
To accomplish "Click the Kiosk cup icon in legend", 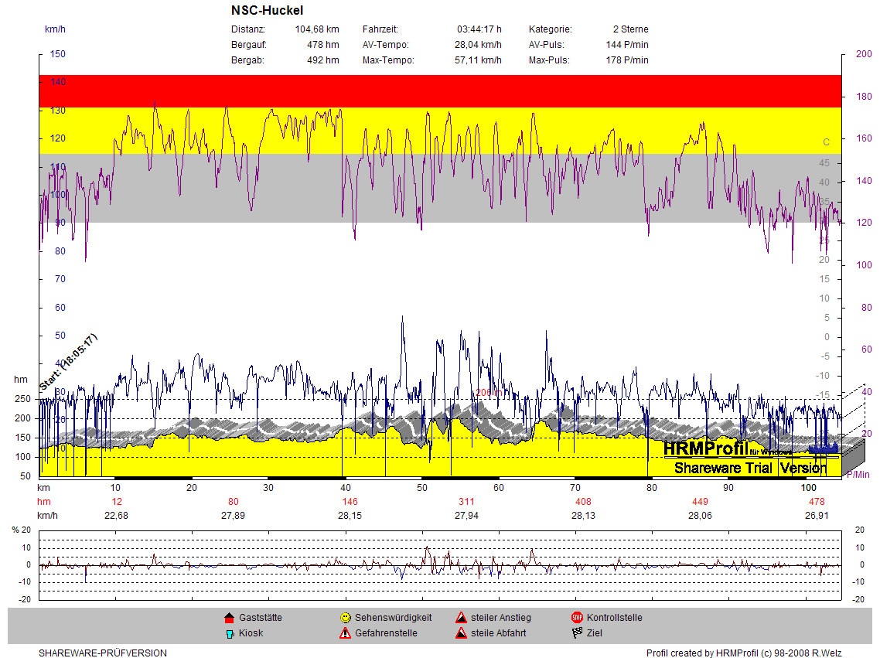I will 229,633.
